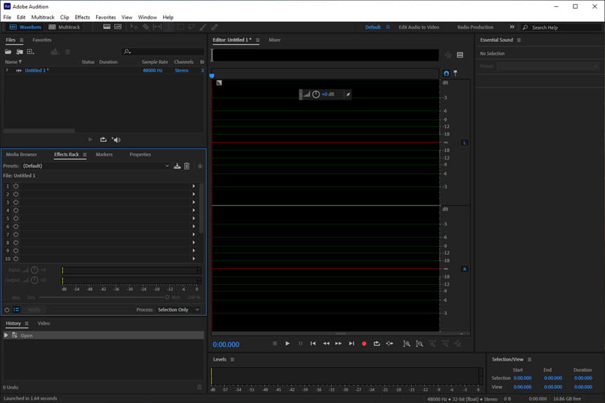The width and height of the screenshot is (605, 403).
Task: Switch to the Media Browser tab
Action: (22, 155)
